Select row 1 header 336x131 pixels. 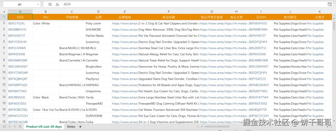[4, 17]
